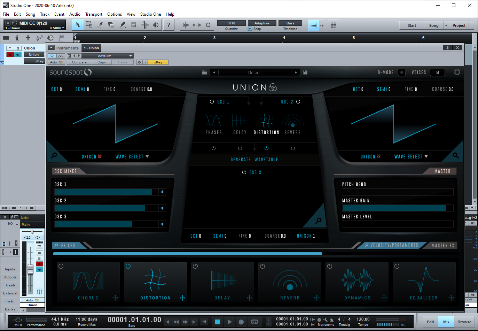Click the Stop button in transport
Screen dimensions: 478x331
[218, 322]
